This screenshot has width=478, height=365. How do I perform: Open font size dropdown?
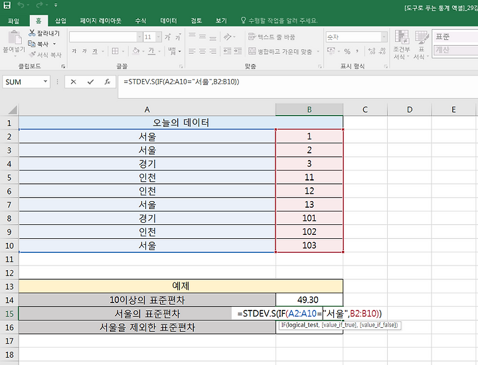click(159, 37)
